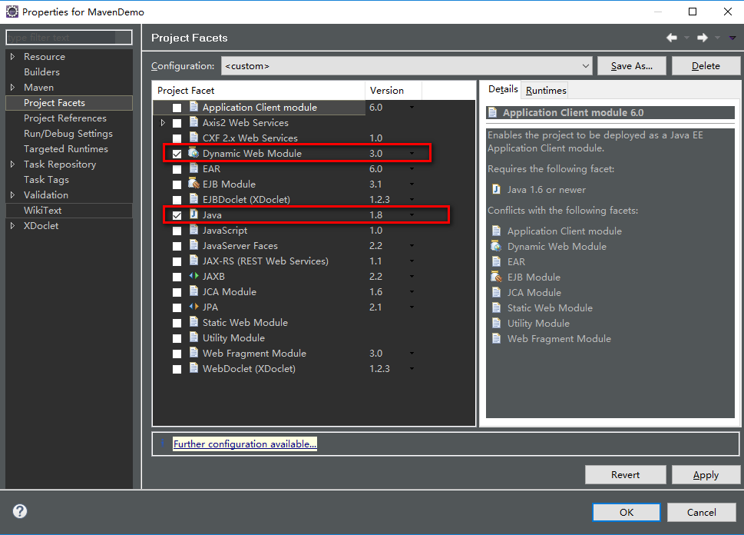This screenshot has width=744, height=535.
Task: Click the Project Facet column header
Action: tap(259, 90)
